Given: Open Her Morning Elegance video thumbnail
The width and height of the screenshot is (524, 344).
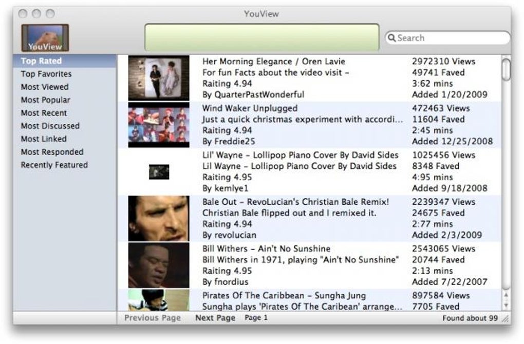Looking at the screenshot, I should coord(159,78).
